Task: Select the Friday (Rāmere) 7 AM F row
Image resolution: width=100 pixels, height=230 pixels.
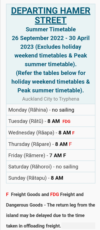Action: 51,155
